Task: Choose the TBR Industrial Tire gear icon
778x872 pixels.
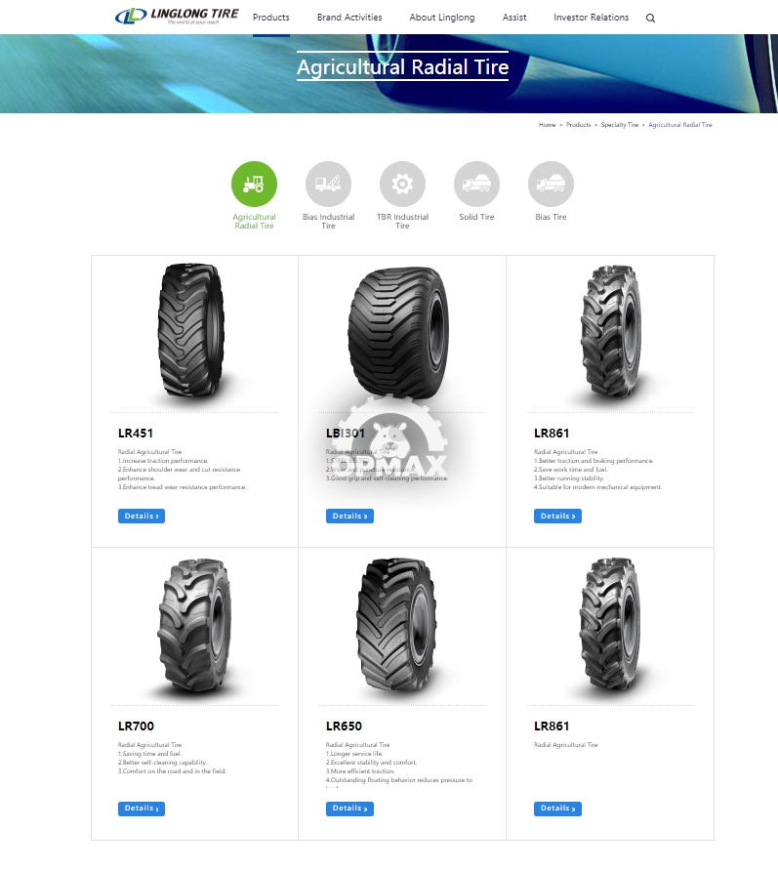Action: [402, 185]
